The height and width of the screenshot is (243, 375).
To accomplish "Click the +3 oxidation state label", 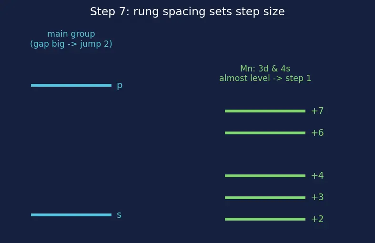I will point(317,197).
